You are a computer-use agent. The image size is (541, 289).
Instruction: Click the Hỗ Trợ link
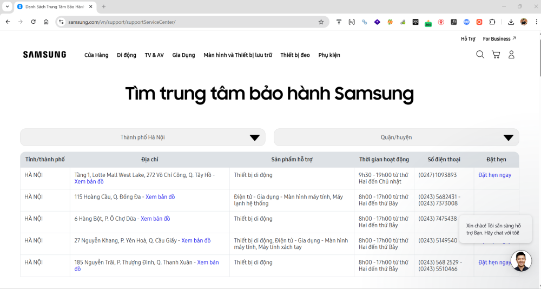pos(468,38)
